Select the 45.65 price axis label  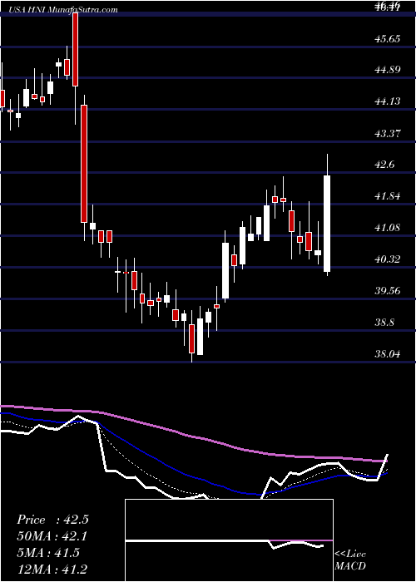[x=388, y=38]
